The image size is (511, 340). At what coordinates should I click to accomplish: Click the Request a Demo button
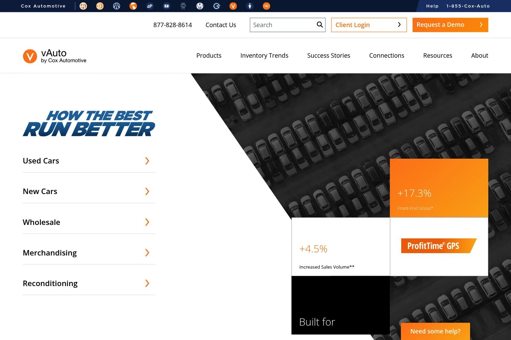[450, 25]
